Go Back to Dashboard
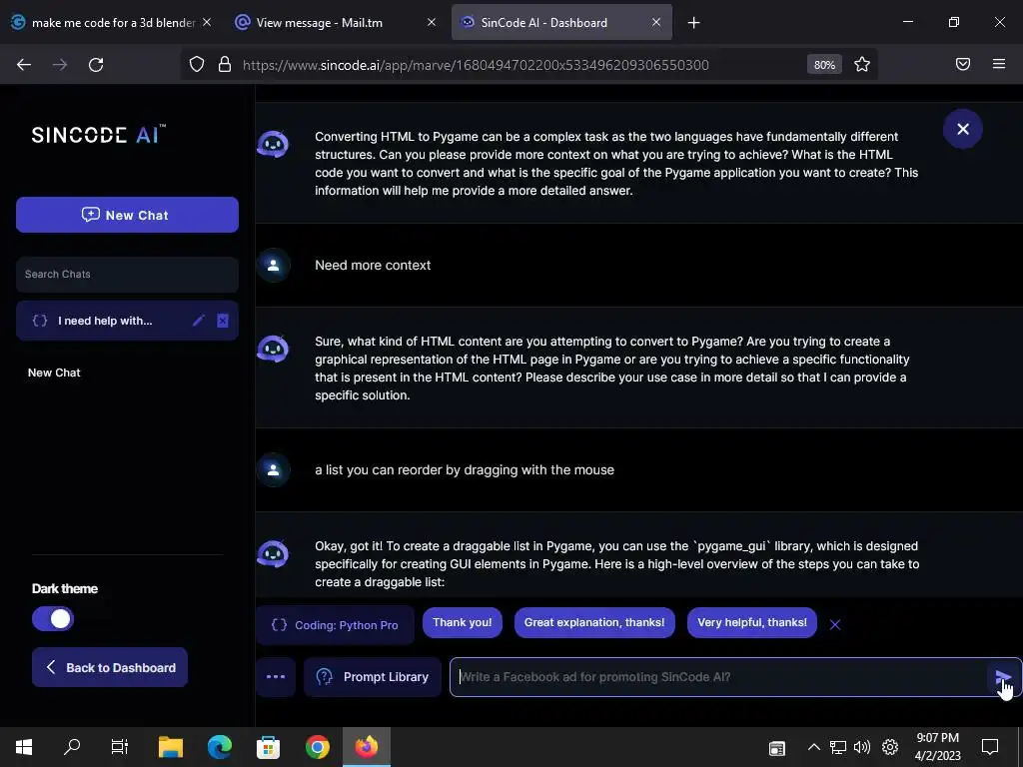 [x=110, y=667]
